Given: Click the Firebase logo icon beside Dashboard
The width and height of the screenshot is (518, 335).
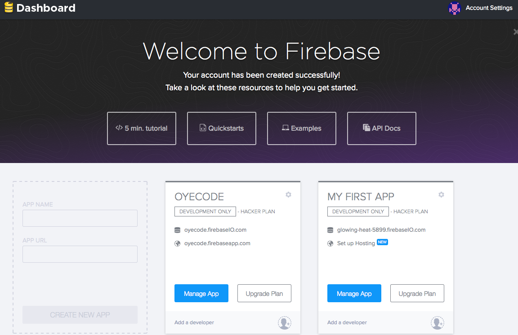Looking at the screenshot, I should 9,7.
